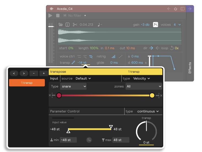Click the transp value -14 st
Viewport: 202px width, 152px height.
point(82,63)
